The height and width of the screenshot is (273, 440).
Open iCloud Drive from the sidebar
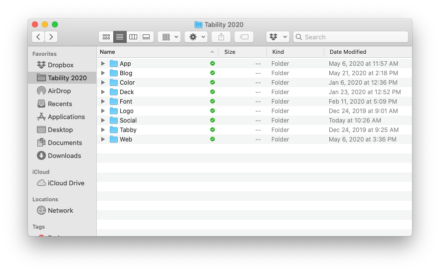click(61, 183)
